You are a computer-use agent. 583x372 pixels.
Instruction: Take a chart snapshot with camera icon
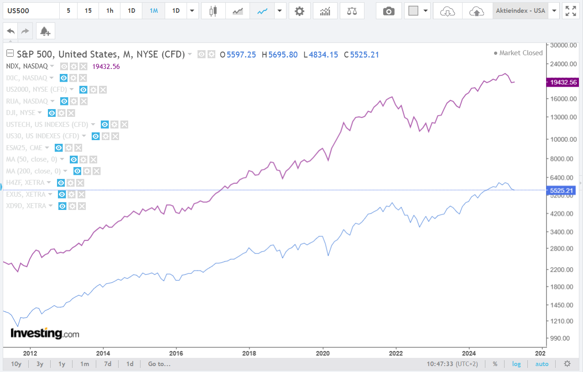(x=389, y=11)
